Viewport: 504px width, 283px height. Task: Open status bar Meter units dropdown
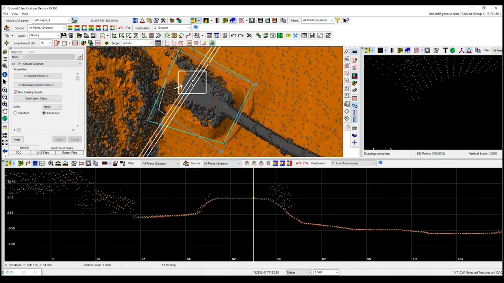pos(298,272)
